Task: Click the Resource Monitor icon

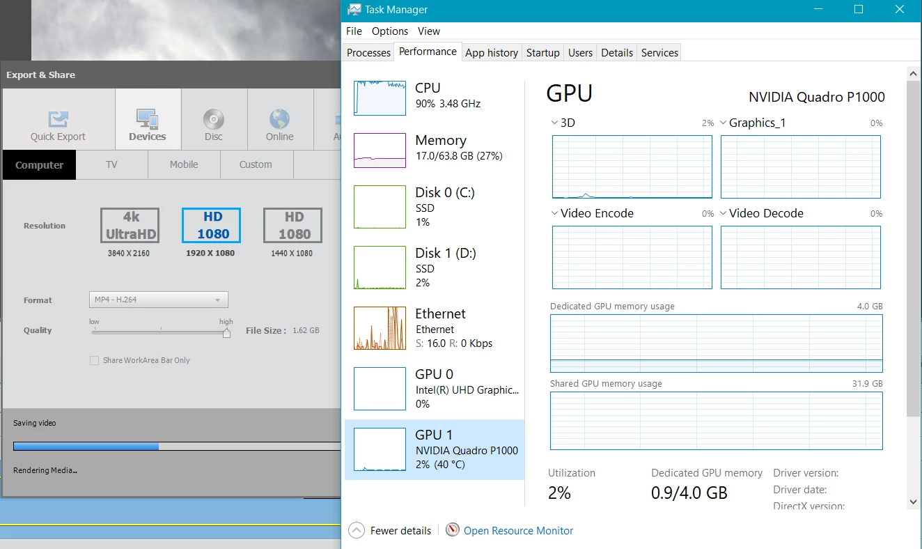Action: click(x=453, y=530)
